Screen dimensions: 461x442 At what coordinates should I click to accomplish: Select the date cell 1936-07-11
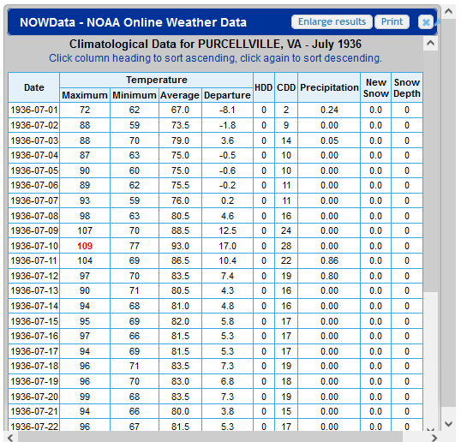(x=34, y=260)
